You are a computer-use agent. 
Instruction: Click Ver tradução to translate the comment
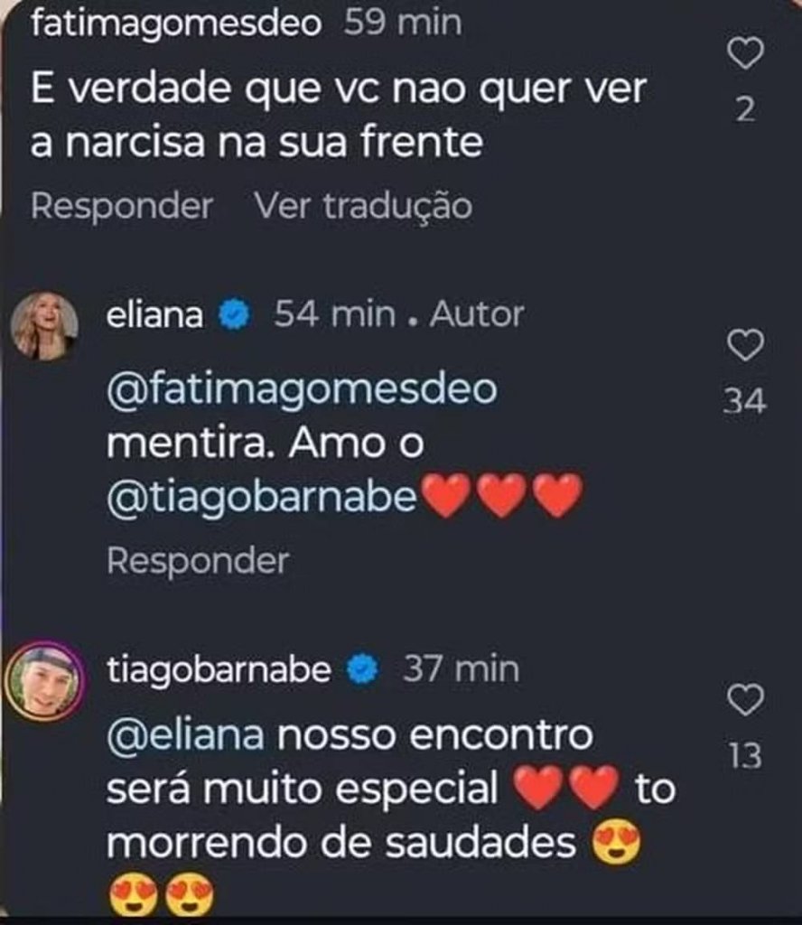click(x=363, y=206)
